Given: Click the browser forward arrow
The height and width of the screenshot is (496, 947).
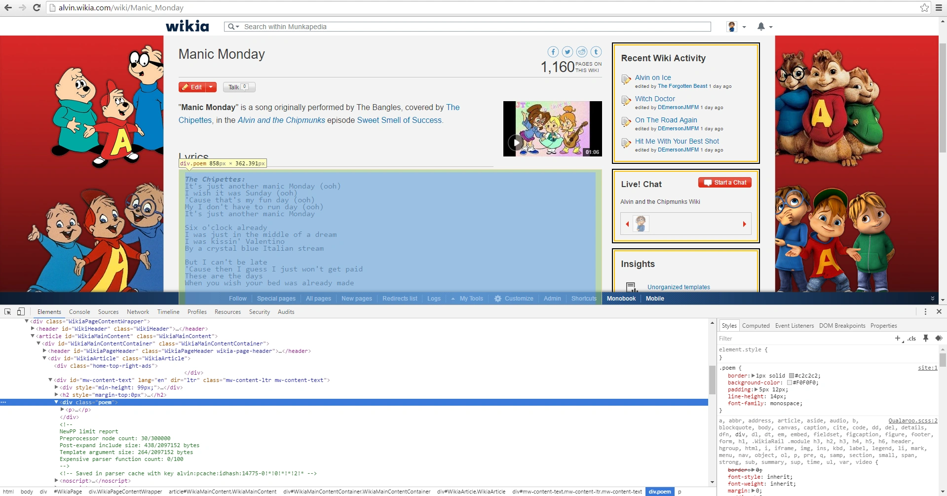Looking at the screenshot, I should [x=22, y=8].
